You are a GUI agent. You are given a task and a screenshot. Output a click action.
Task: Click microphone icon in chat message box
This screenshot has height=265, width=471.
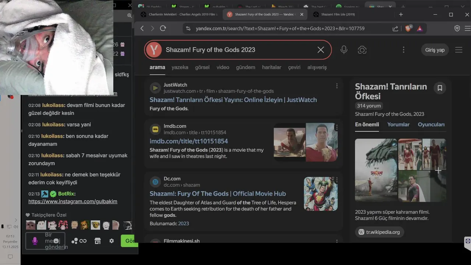(35, 241)
